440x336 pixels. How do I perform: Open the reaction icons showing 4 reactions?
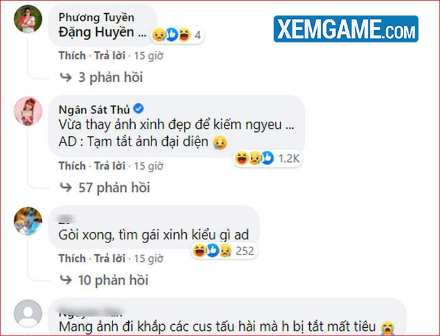[177, 35]
